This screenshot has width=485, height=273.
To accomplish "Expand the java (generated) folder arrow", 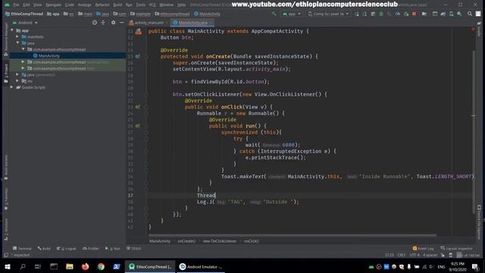I will pos(17,74).
